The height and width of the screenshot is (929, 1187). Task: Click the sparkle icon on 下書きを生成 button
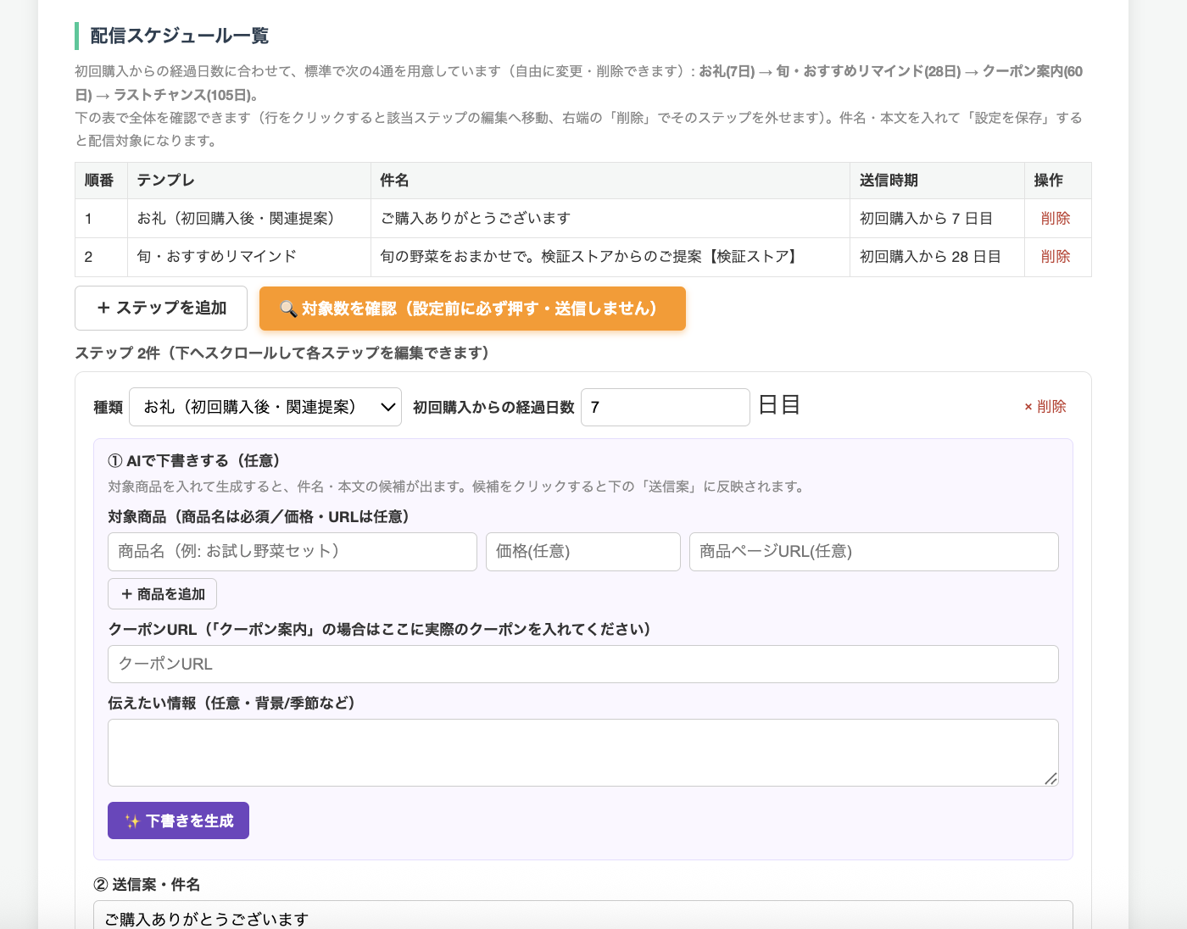132,821
